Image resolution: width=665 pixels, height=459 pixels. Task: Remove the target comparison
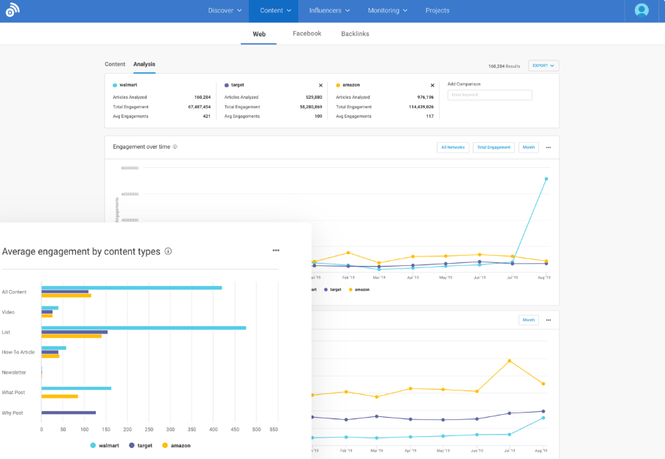[x=320, y=85]
